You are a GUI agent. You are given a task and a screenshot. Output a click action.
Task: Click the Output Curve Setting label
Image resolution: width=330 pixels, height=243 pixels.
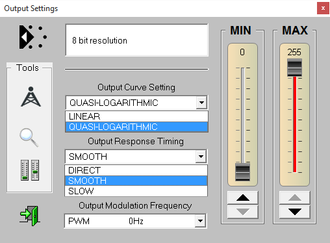136,87
